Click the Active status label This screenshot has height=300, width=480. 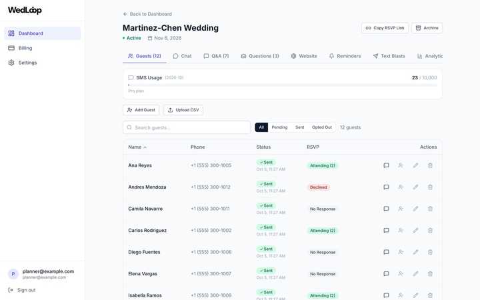coord(132,38)
